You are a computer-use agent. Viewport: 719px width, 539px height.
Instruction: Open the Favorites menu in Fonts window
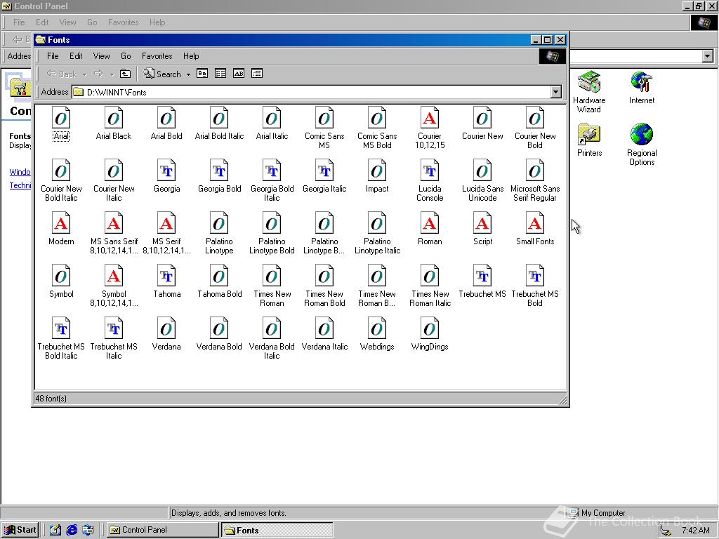click(157, 56)
